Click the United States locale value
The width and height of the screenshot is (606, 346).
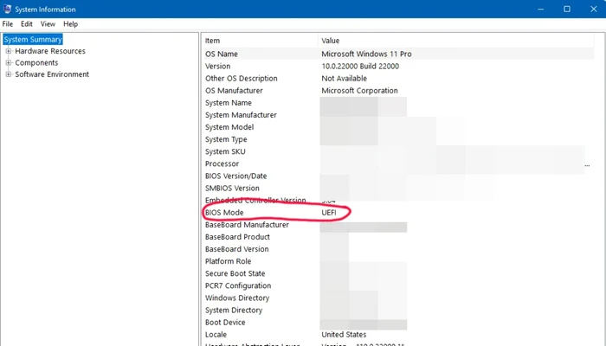click(344, 335)
